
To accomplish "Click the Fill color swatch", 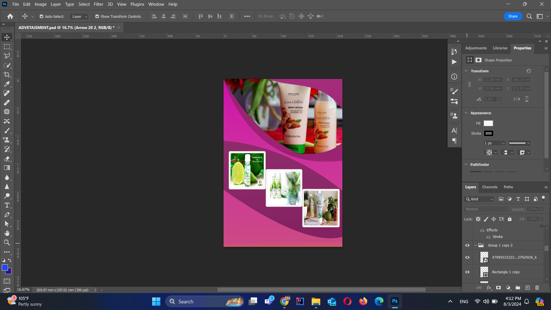I will tap(488, 123).
